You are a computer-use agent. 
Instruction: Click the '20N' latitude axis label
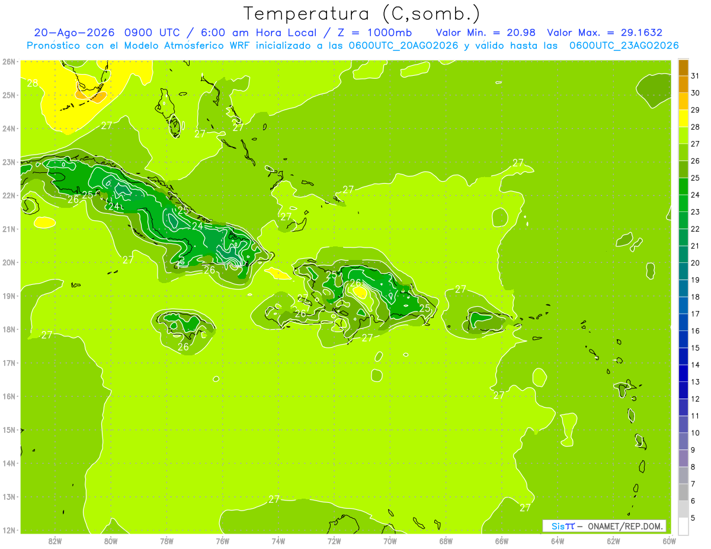tap(8, 262)
